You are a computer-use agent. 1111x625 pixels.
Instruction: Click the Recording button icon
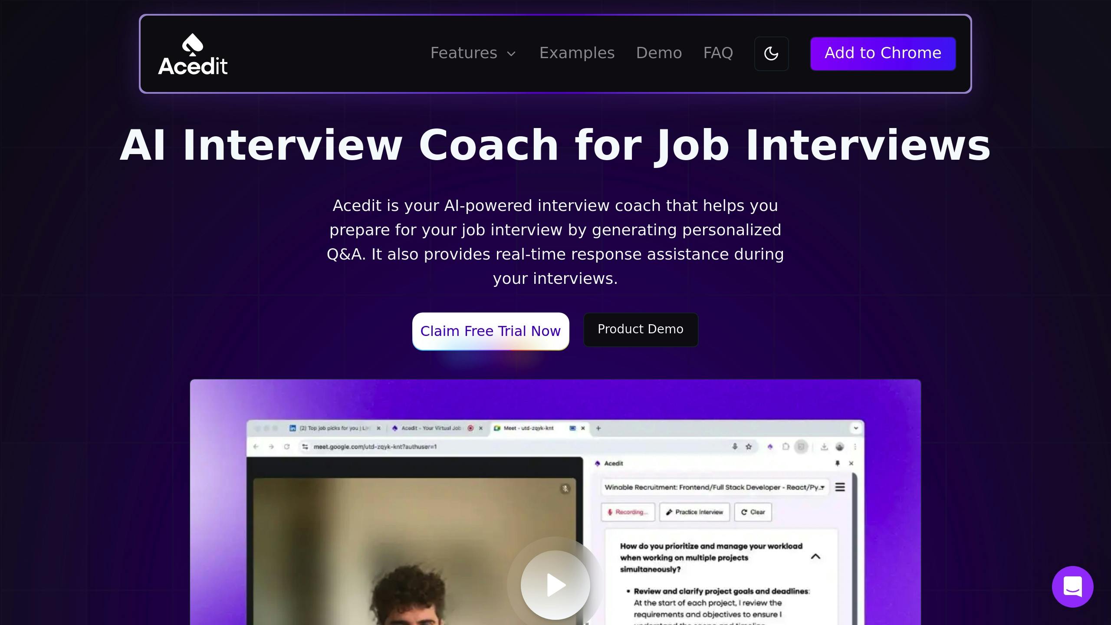tap(611, 512)
